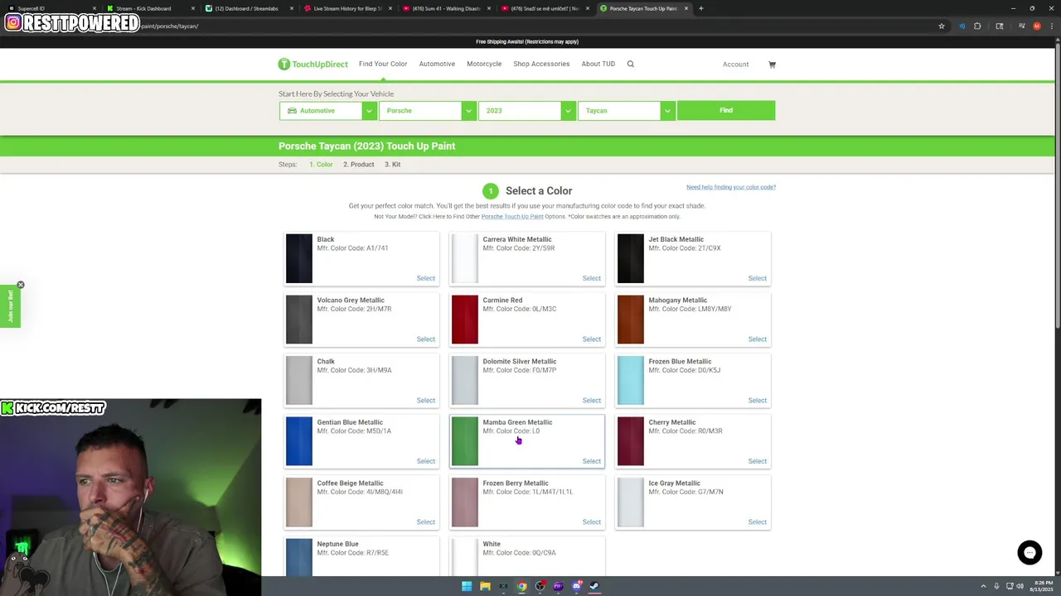This screenshot has height=596, width=1061.
Task: Close the Porsche Taycan Touch Up Paint tab
Action: pos(686,8)
